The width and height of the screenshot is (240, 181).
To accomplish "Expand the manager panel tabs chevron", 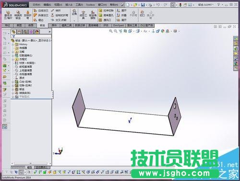I will tap(49, 32).
